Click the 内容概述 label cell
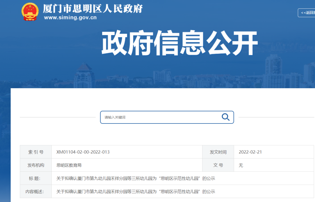 (36, 191)
